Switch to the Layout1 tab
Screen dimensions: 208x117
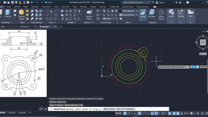[x=12, y=113]
